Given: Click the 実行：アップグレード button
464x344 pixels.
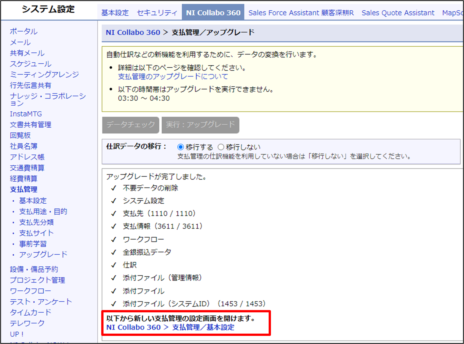Looking at the screenshot, I should [x=200, y=125].
